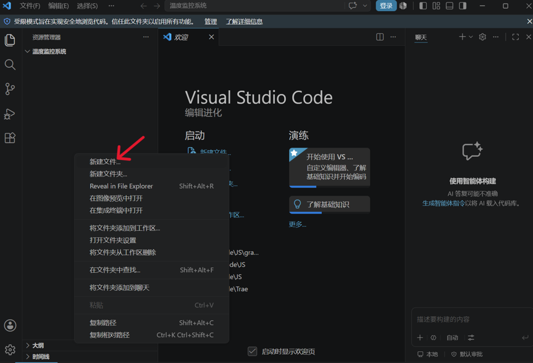Viewport: 533px width, 363px height.
Task: Click 管理 in restricted mode banner
Action: pos(211,22)
